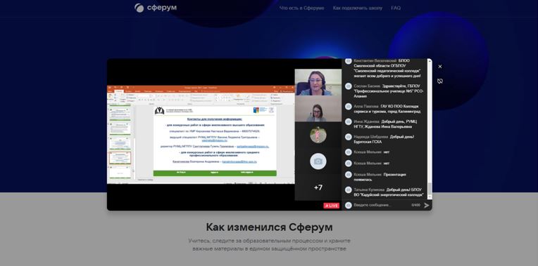Close the live stream overlay
This screenshot has height=266, width=538.
pyautogui.click(x=440, y=67)
